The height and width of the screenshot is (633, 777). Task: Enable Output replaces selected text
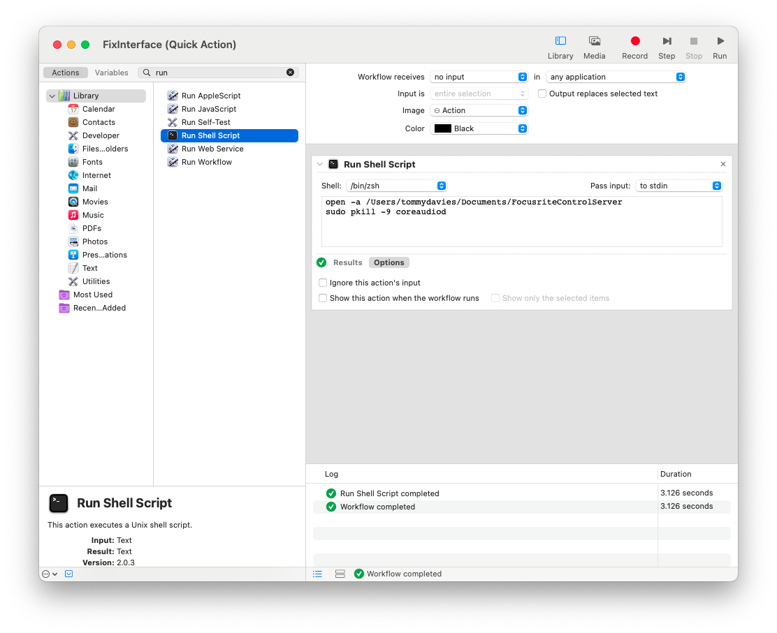542,94
